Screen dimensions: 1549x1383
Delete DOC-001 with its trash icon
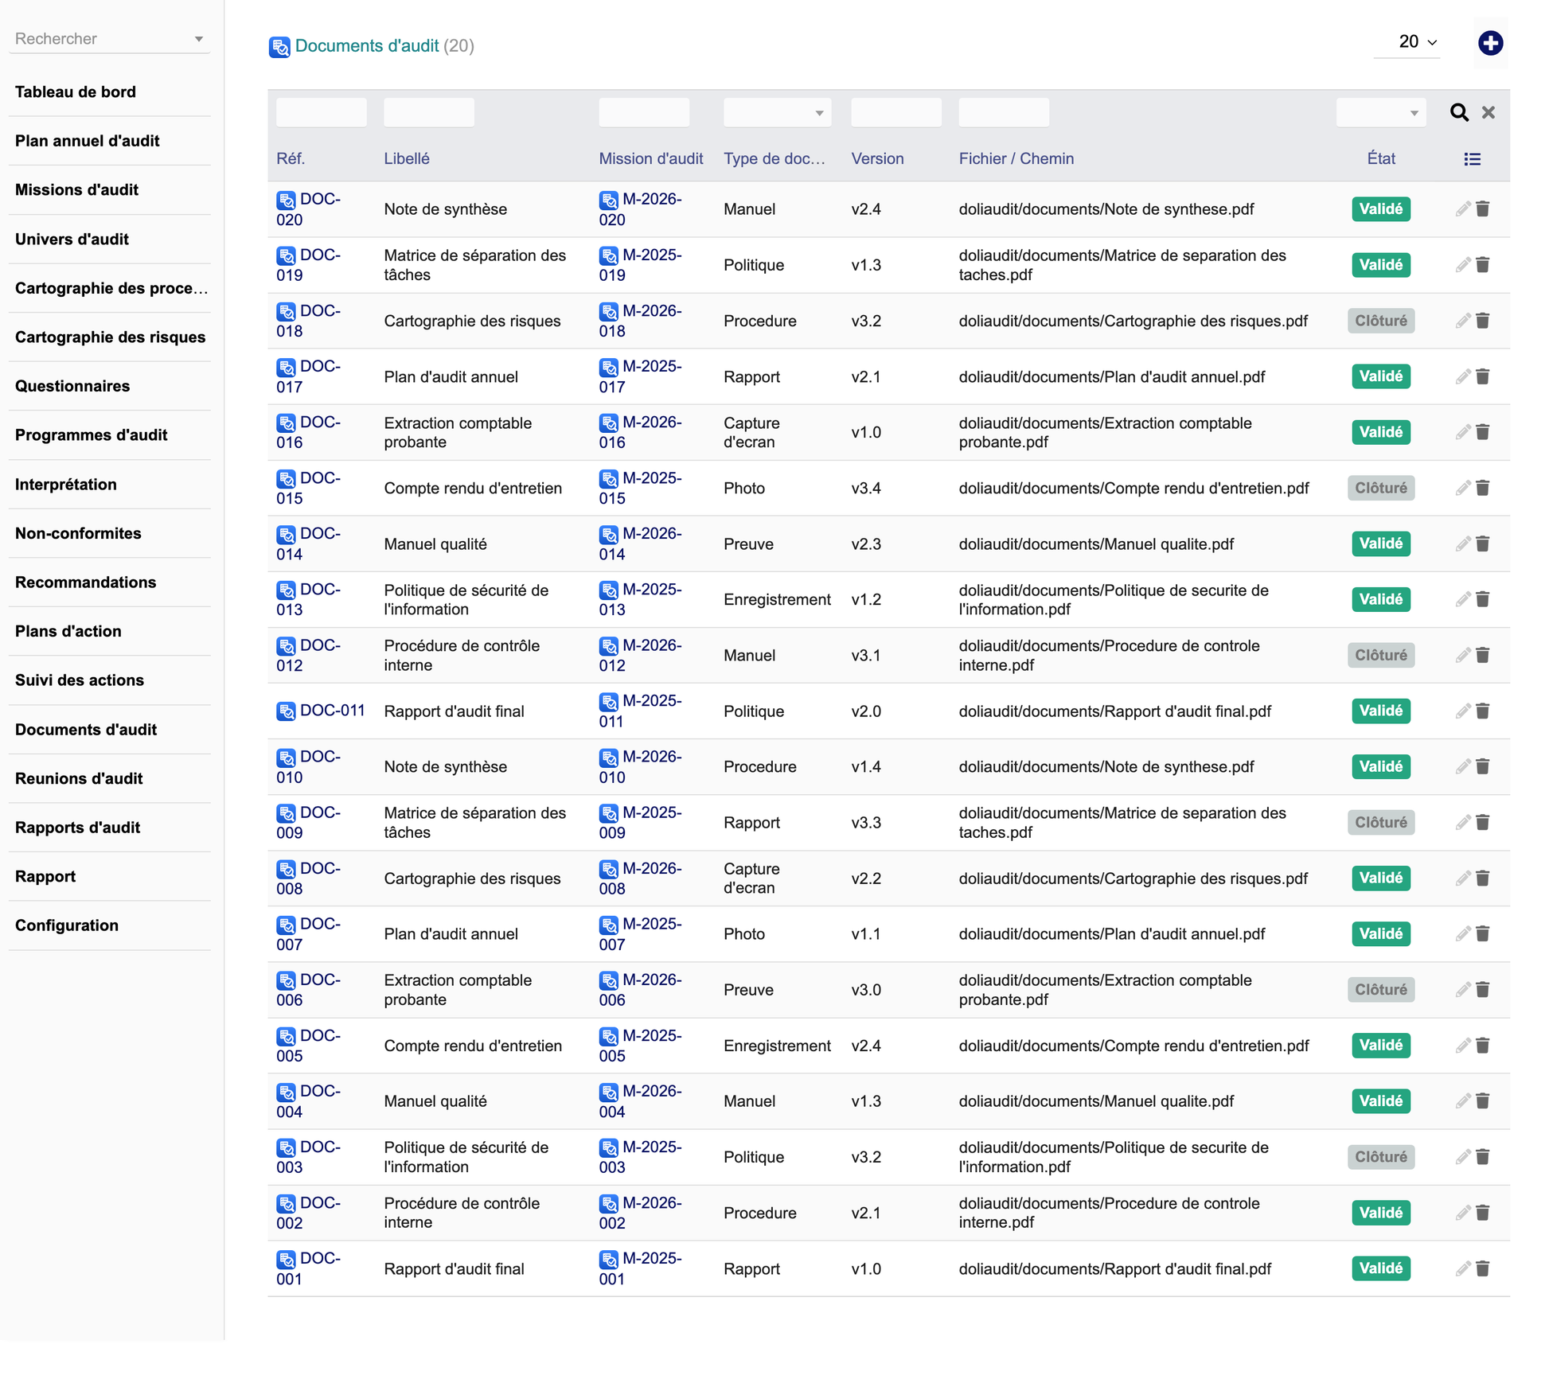tap(1482, 1268)
